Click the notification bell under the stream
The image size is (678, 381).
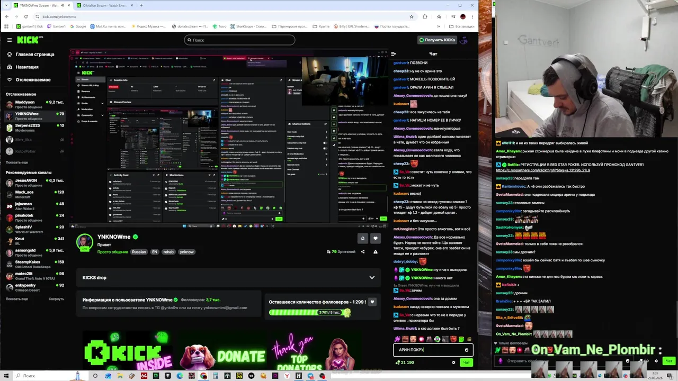[363, 238]
